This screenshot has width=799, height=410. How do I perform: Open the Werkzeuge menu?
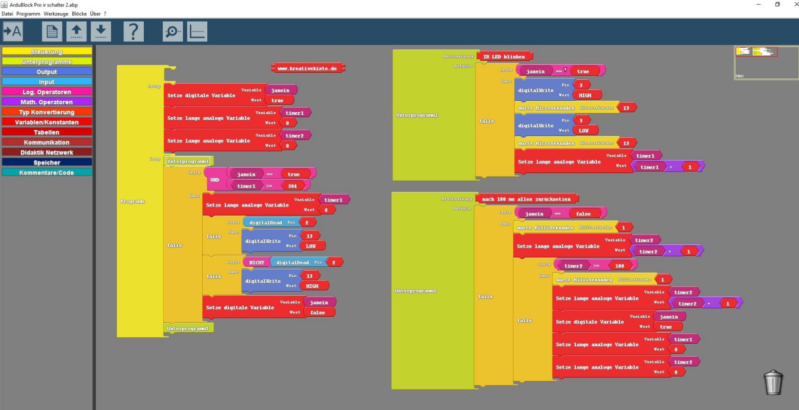tap(55, 13)
